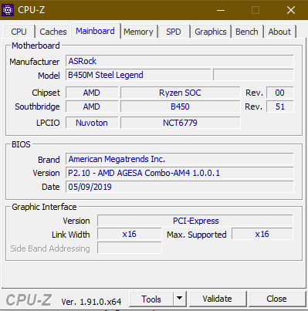This screenshot has height=311, width=308.
Task: Switch to the Graphics tab
Action: coord(211,32)
